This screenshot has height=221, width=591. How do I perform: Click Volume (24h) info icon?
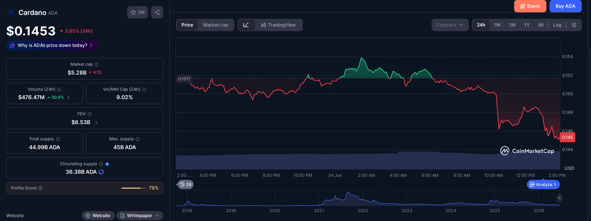tap(59, 89)
